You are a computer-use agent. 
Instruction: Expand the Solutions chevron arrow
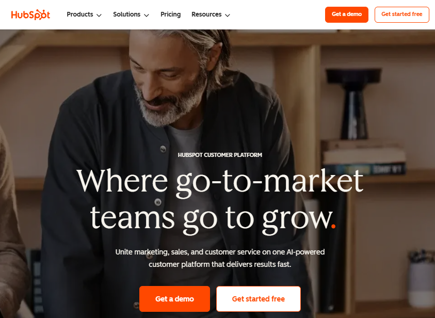tap(146, 15)
